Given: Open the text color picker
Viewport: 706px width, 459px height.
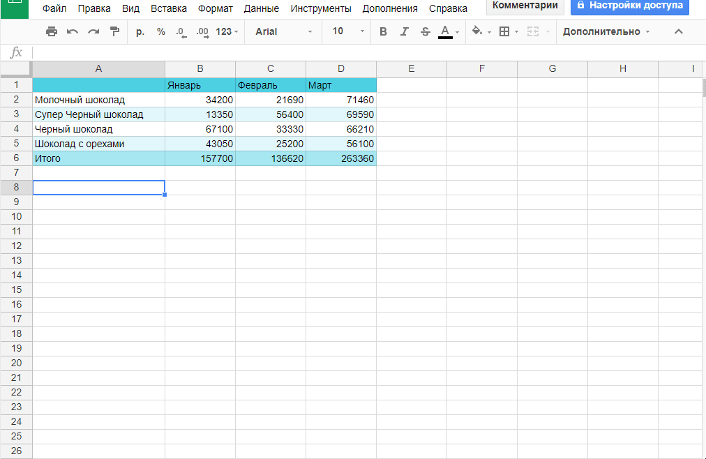Looking at the screenshot, I should point(448,31).
